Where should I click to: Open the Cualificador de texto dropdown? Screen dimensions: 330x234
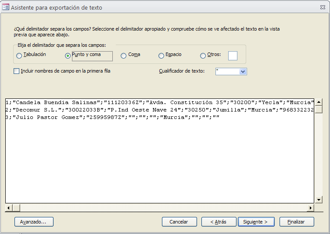coord(243,71)
